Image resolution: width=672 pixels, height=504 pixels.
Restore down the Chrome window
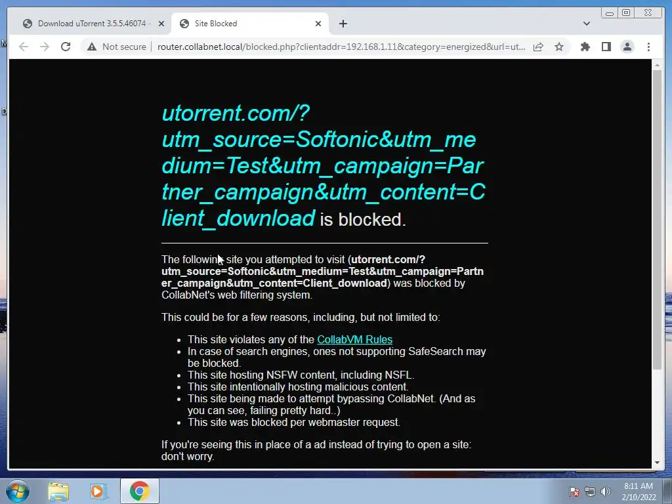pos(626,13)
